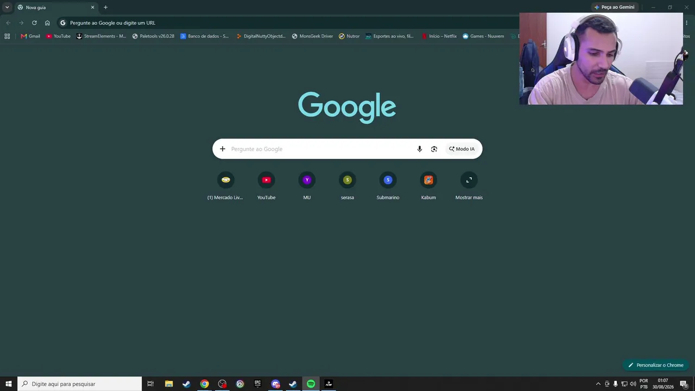Open the Windows notification center
The height and width of the screenshot is (391, 695).
[684, 384]
